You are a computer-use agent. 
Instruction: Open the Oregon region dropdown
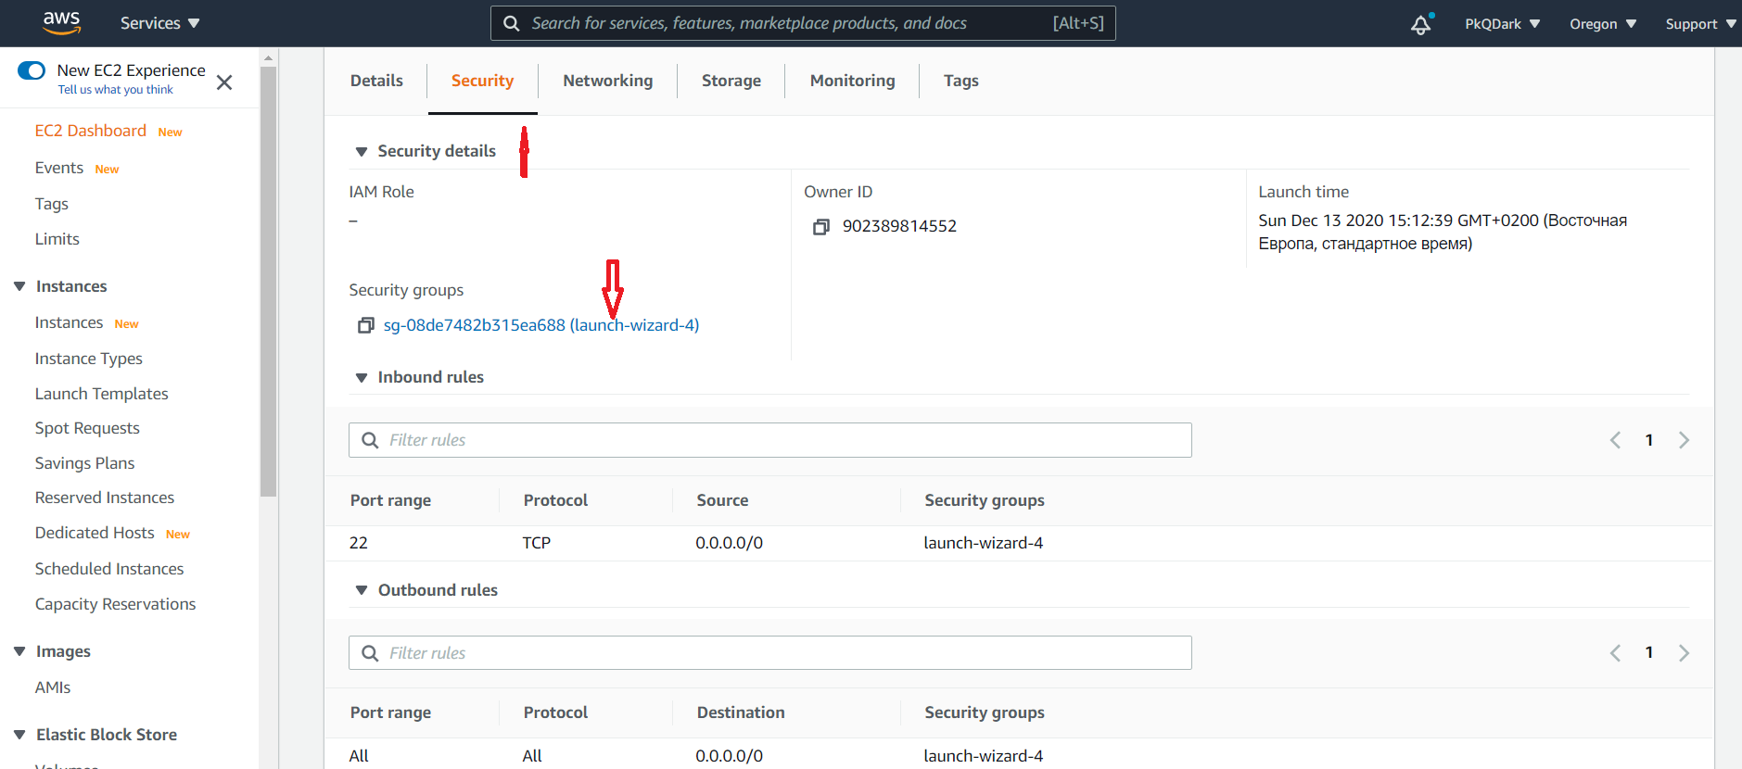click(x=1602, y=24)
